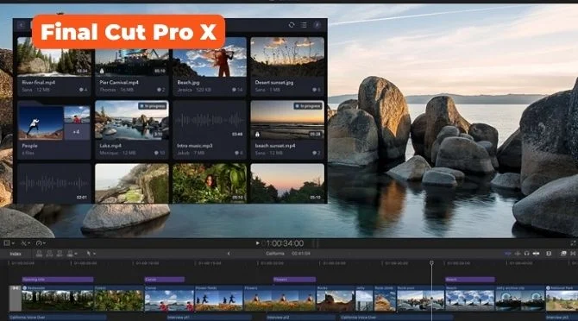Viewport: 578px width, 321px height.
Task: Click the lock icon on Pier Carnival.mp4
Action: tap(102, 71)
